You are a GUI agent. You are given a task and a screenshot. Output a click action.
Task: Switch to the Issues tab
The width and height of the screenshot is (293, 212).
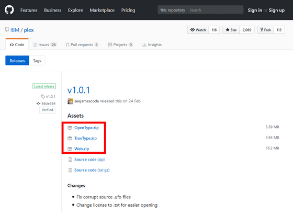pyautogui.click(x=44, y=45)
